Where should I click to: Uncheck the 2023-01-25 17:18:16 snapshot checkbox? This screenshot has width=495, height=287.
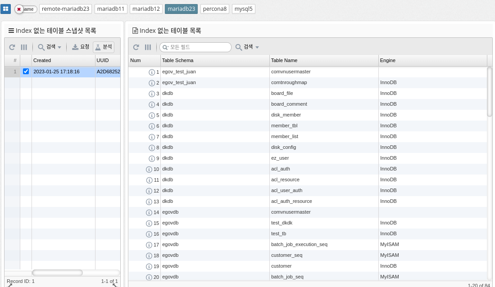pyautogui.click(x=26, y=72)
